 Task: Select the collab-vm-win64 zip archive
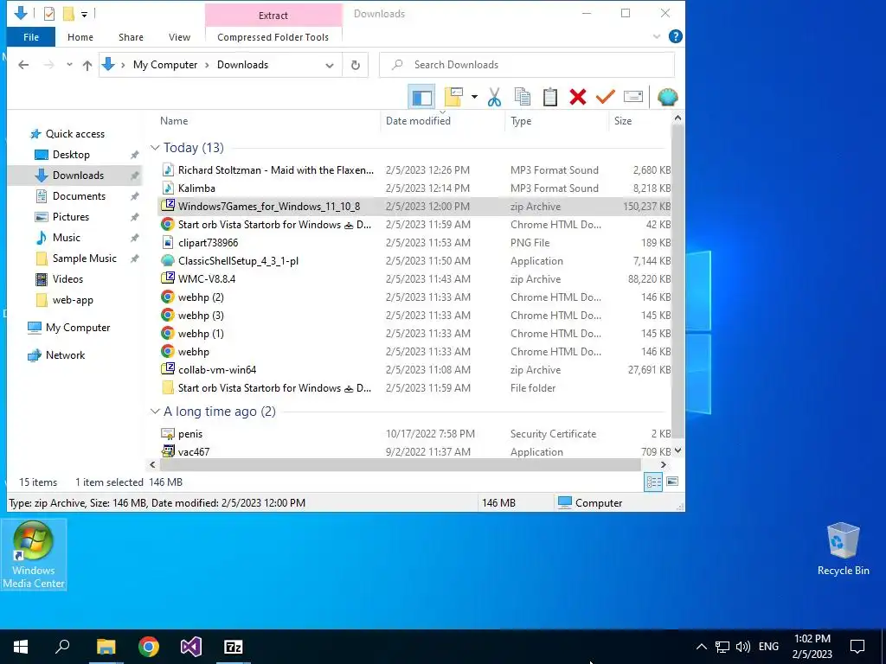[414, 370]
